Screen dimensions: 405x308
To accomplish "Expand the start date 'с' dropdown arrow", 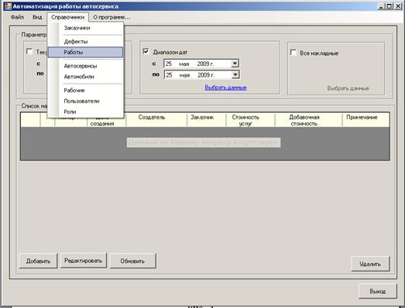I will pyautogui.click(x=235, y=64).
